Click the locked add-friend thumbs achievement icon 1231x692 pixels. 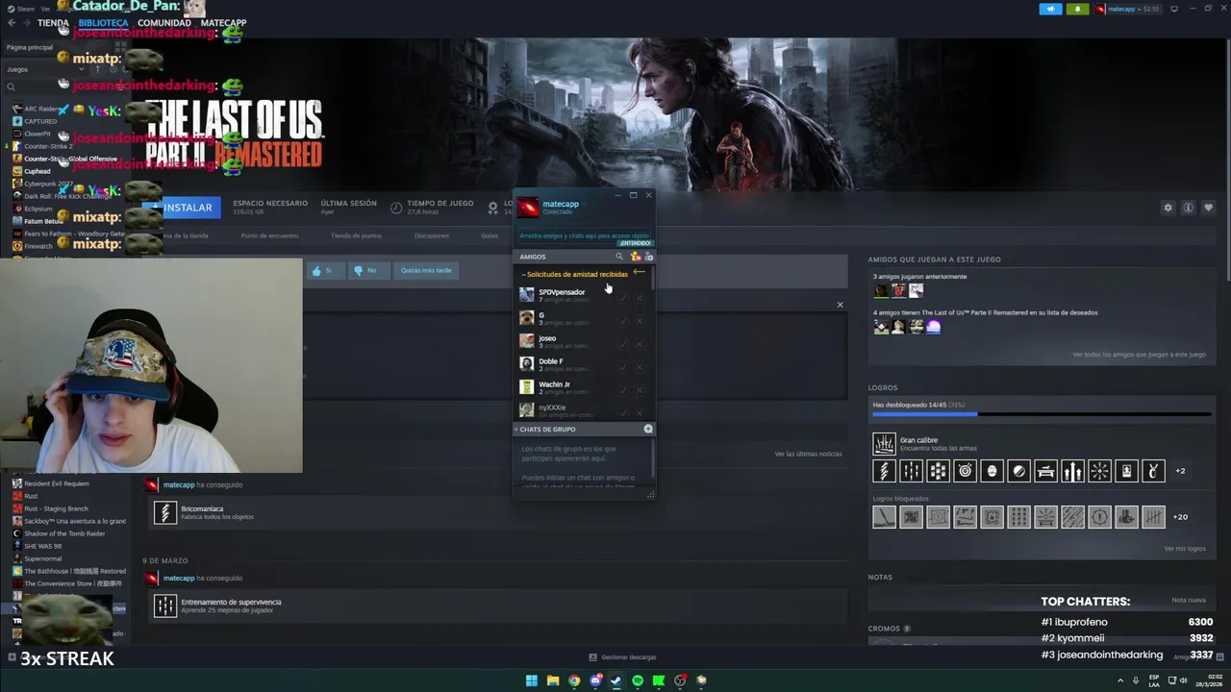coord(1126,517)
